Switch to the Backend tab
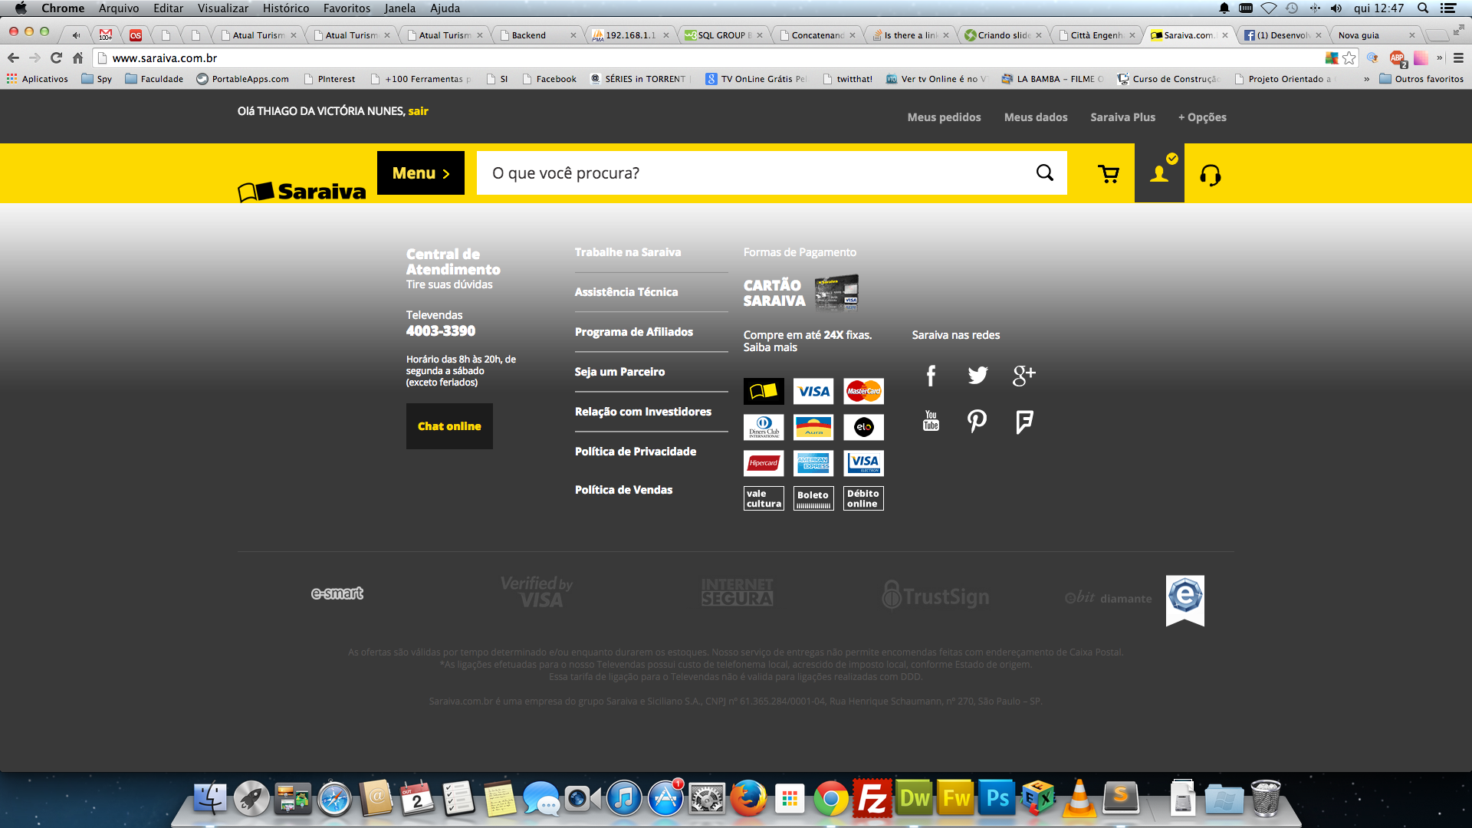Screen dimensions: 1472x828 point(538,35)
